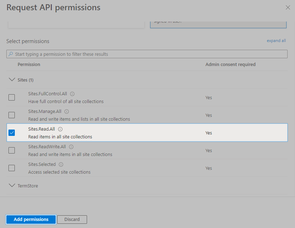
Task: Click the search magnifier icon in filter box
Action: [11, 54]
